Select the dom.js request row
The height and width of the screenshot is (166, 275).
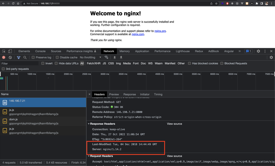click(43, 121)
